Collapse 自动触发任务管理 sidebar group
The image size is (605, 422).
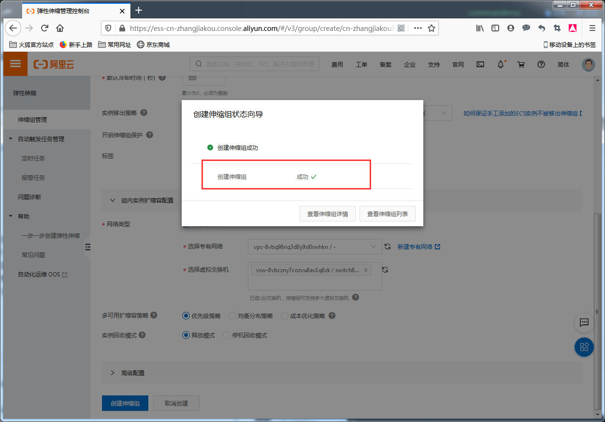pyautogui.click(x=11, y=139)
